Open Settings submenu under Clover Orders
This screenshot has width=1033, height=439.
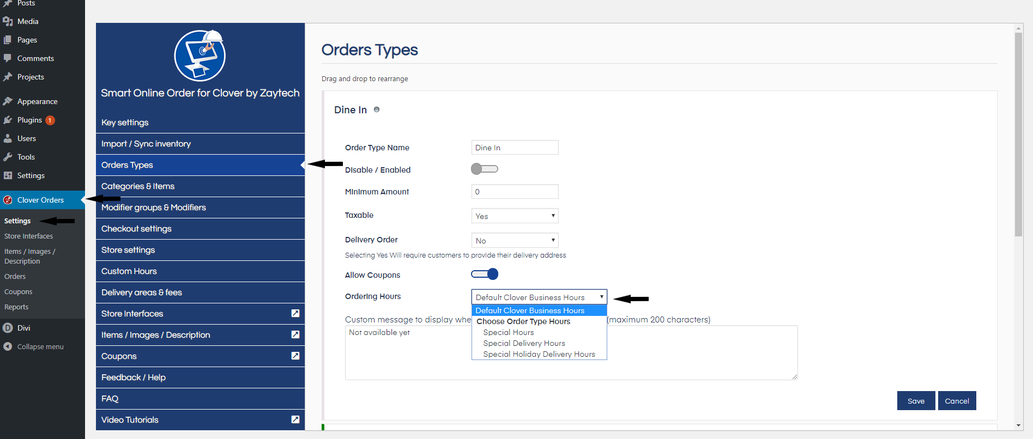17,221
